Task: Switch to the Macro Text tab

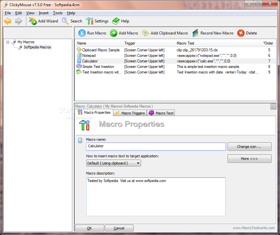Action: (x=161, y=113)
